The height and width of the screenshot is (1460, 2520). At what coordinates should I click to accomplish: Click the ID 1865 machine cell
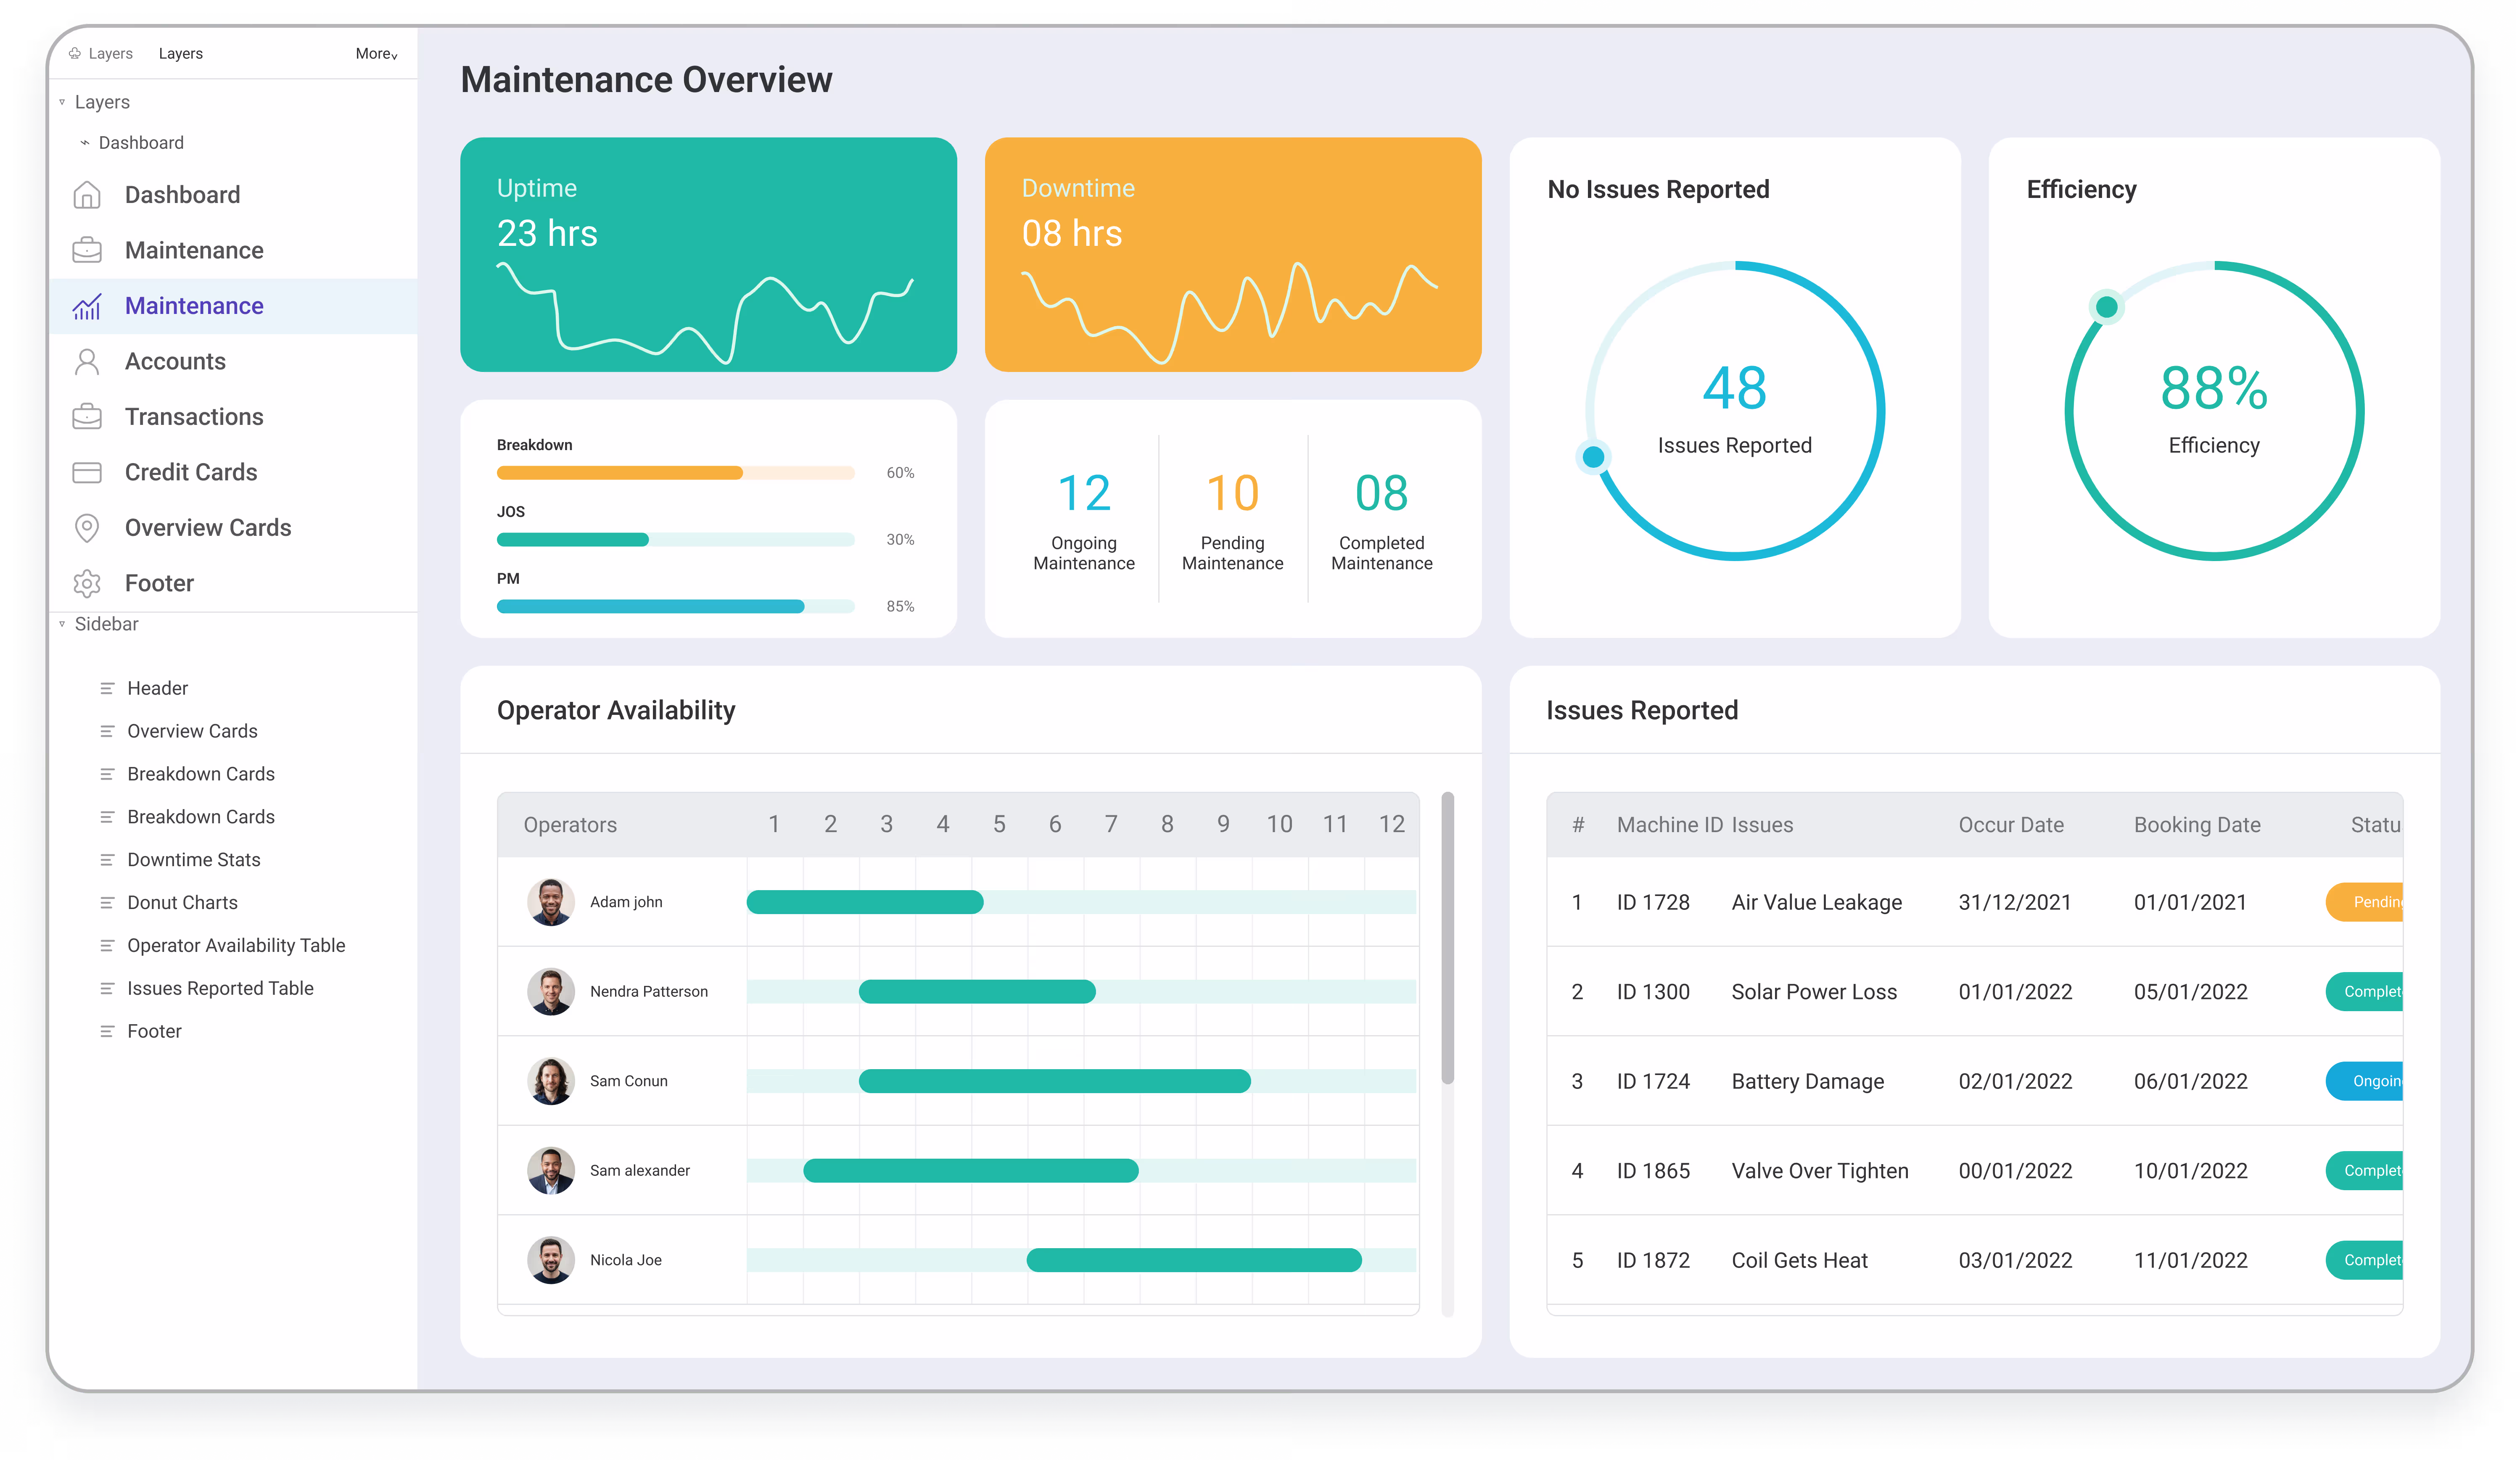[x=1653, y=1171]
